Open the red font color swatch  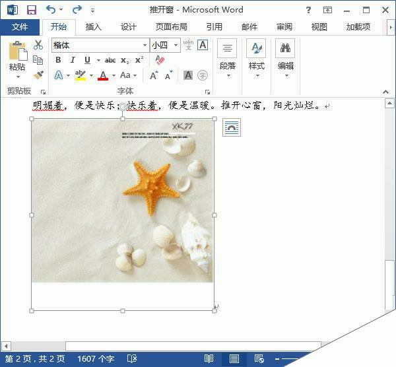click(102, 75)
